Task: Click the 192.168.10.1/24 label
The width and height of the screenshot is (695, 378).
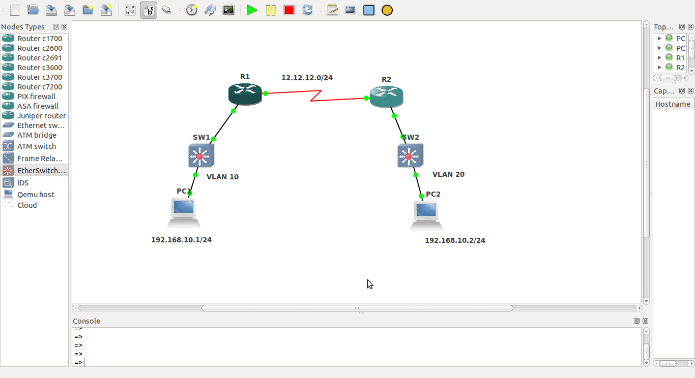Action: [x=181, y=240]
